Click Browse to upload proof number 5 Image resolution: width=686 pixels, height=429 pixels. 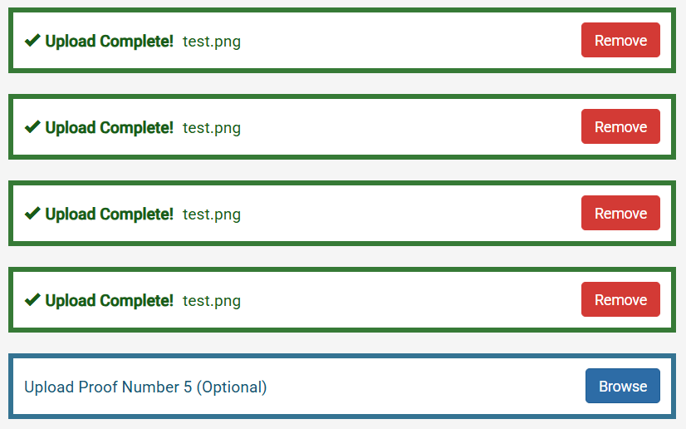pos(622,387)
